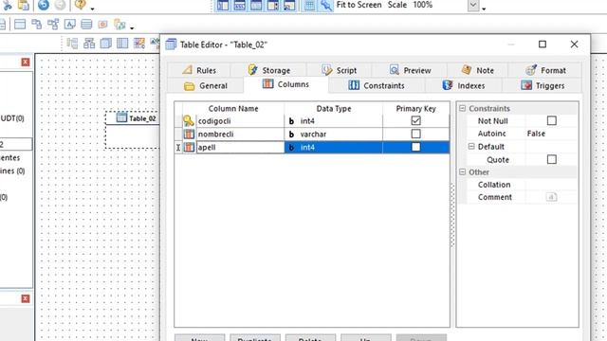The width and height of the screenshot is (607, 341).
Task: Collapse the Default property group
Action: 471,146
